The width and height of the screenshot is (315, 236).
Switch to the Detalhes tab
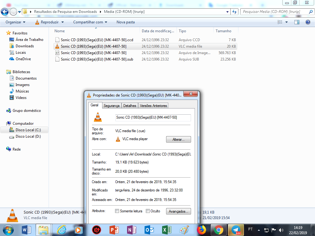coord(130,106)
